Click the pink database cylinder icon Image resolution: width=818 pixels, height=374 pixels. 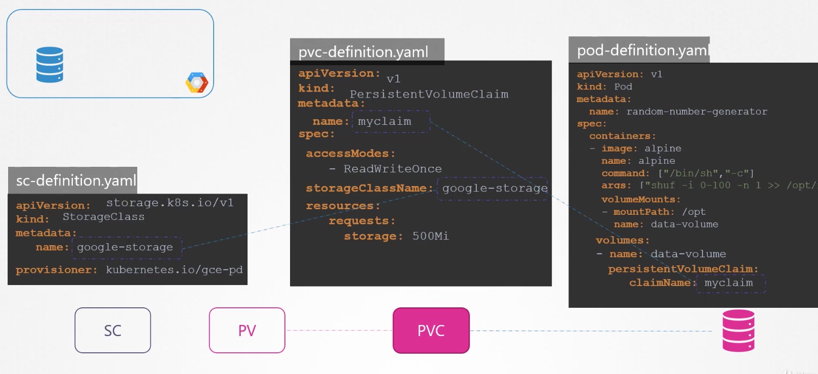coord(738,331)
